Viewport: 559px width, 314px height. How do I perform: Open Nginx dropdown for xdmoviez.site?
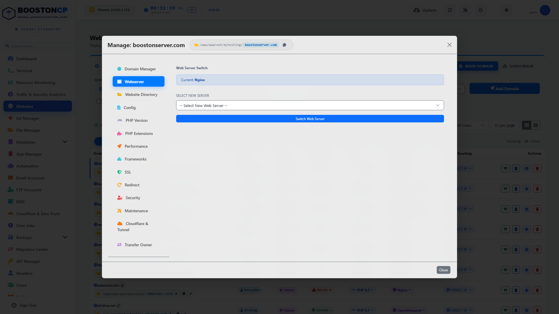click(x=402, y=290)
